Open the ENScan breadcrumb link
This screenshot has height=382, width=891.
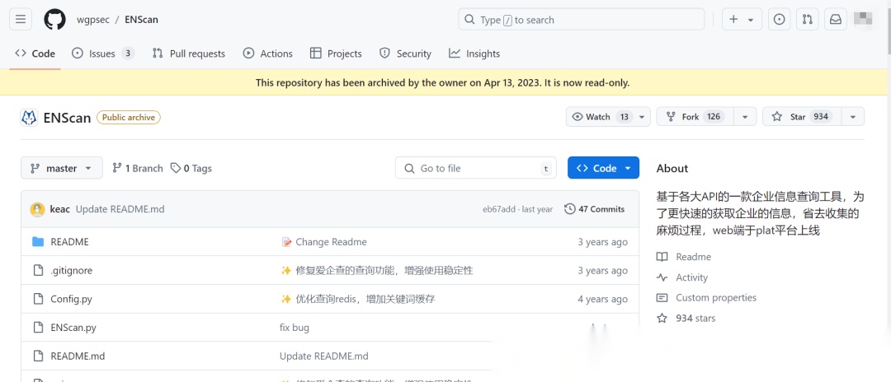(142, 20)
